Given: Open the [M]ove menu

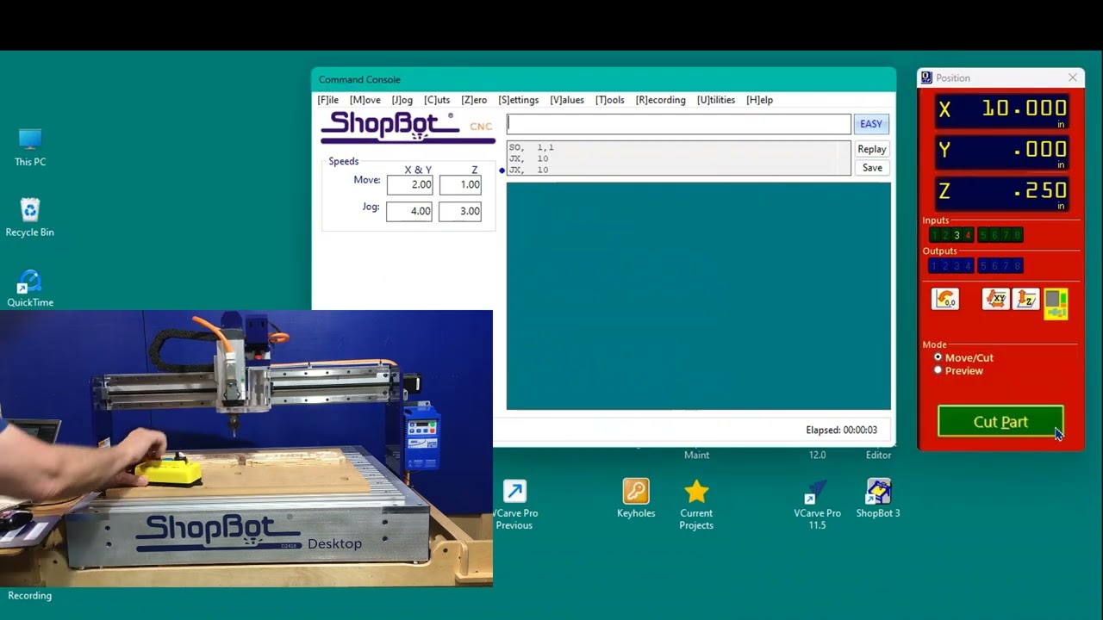Looking at the screenshot, I should (365, 100).
